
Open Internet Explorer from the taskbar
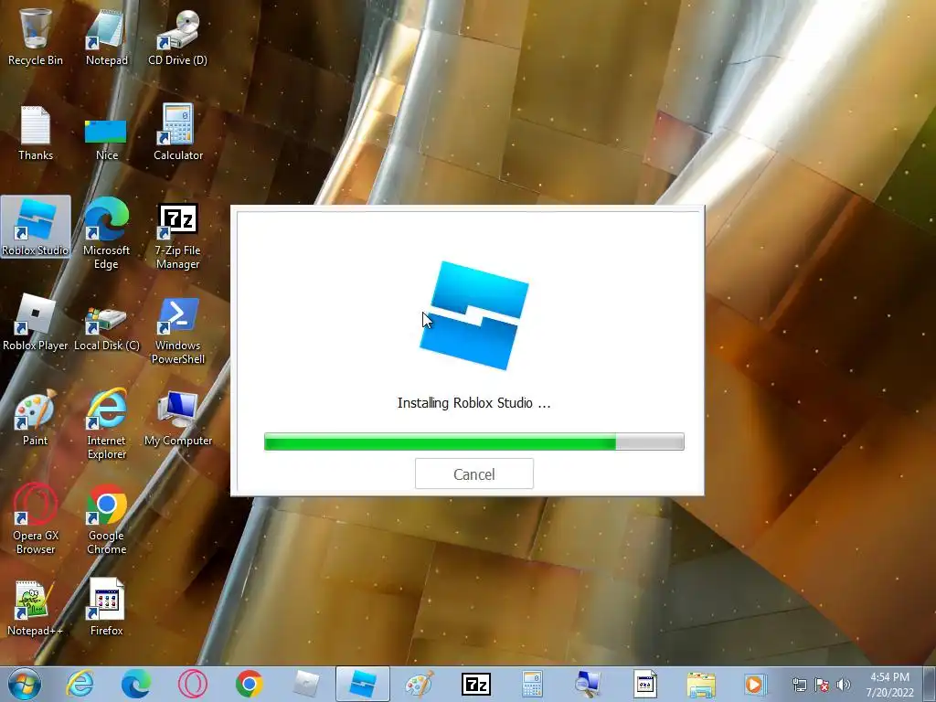click(x=80, y=684)
